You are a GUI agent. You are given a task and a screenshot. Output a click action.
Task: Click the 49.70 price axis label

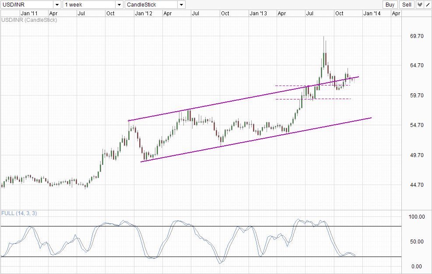(417, 155)
